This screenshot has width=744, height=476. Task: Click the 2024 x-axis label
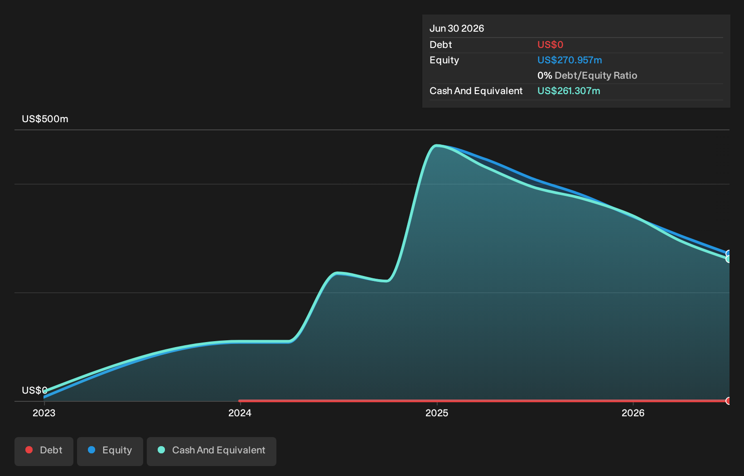[240, 413]
